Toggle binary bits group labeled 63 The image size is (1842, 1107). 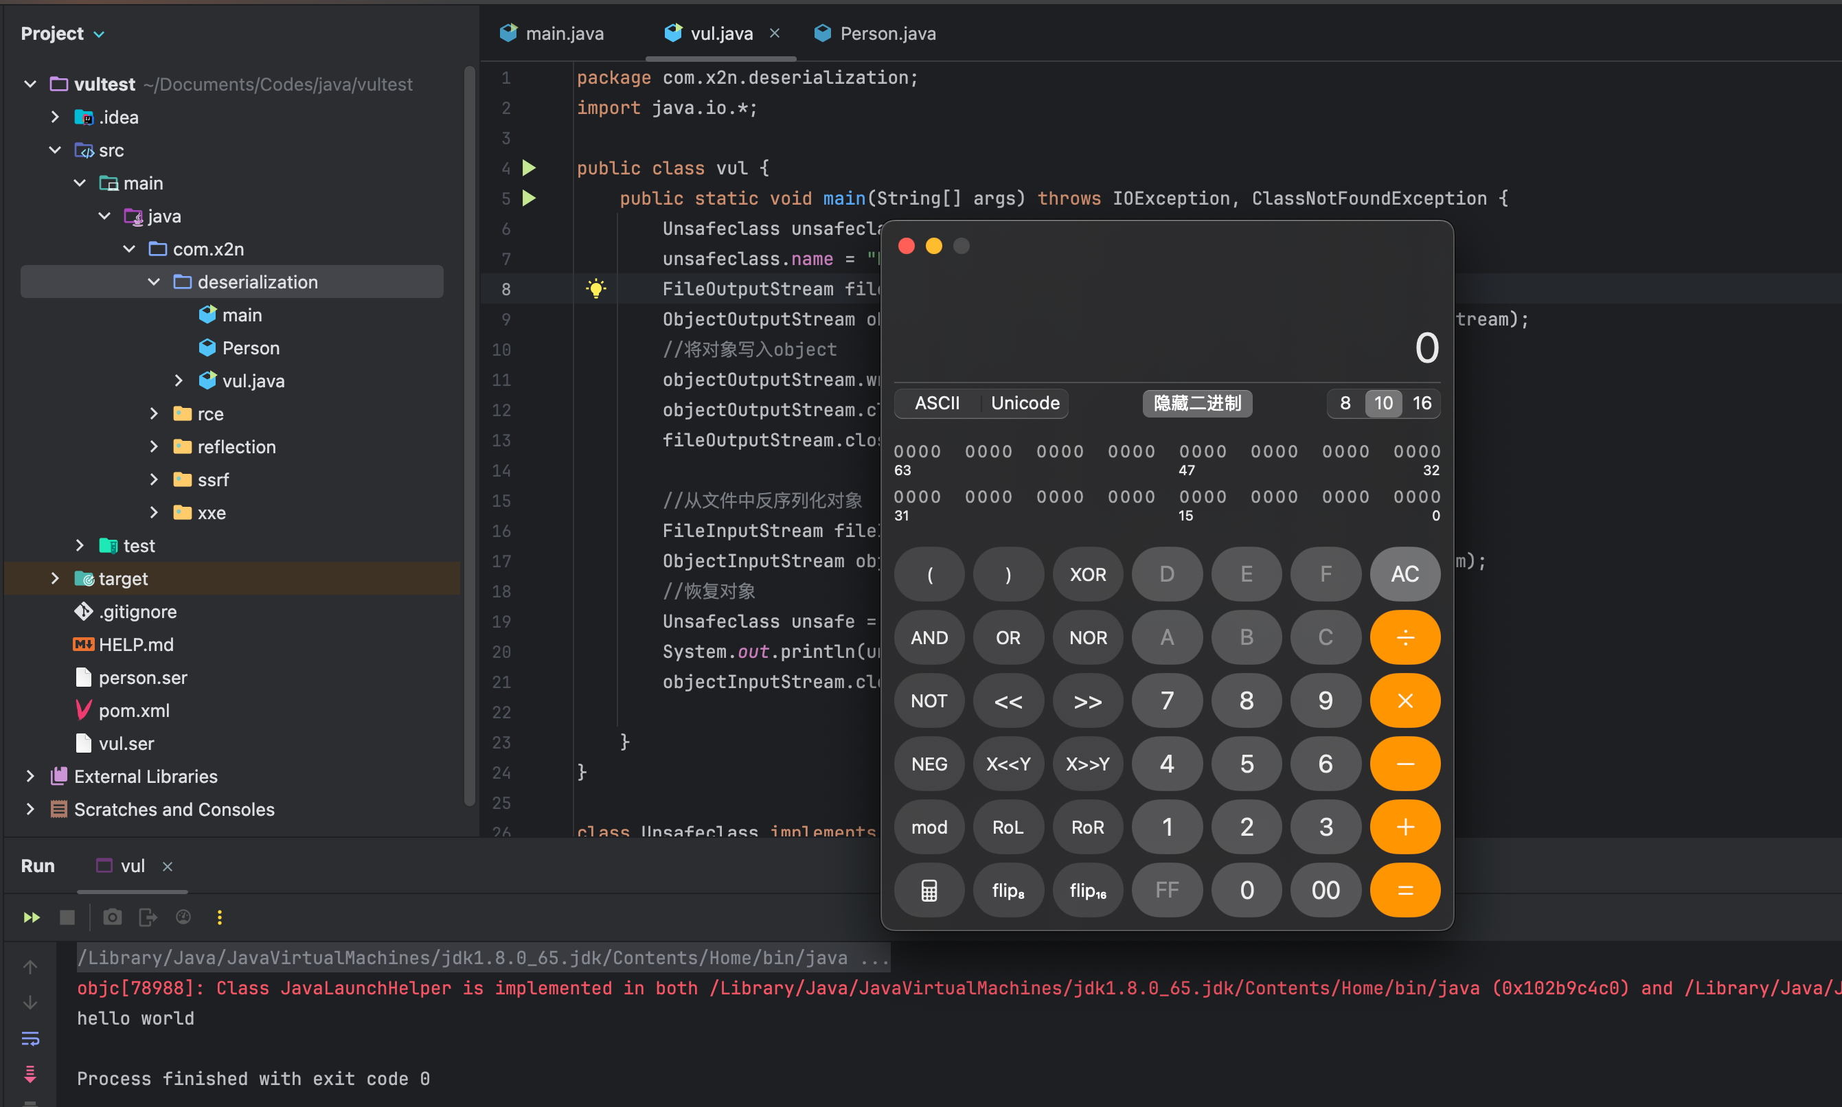click(917, 451)
